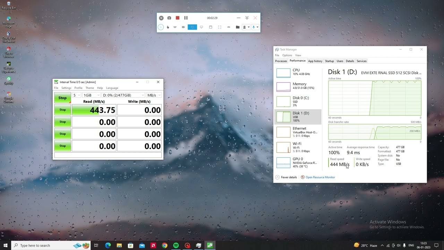Open CrystalDiskMark Theme menu
Image resolution: width=444 pixels, height=250 pixels.
90,88
